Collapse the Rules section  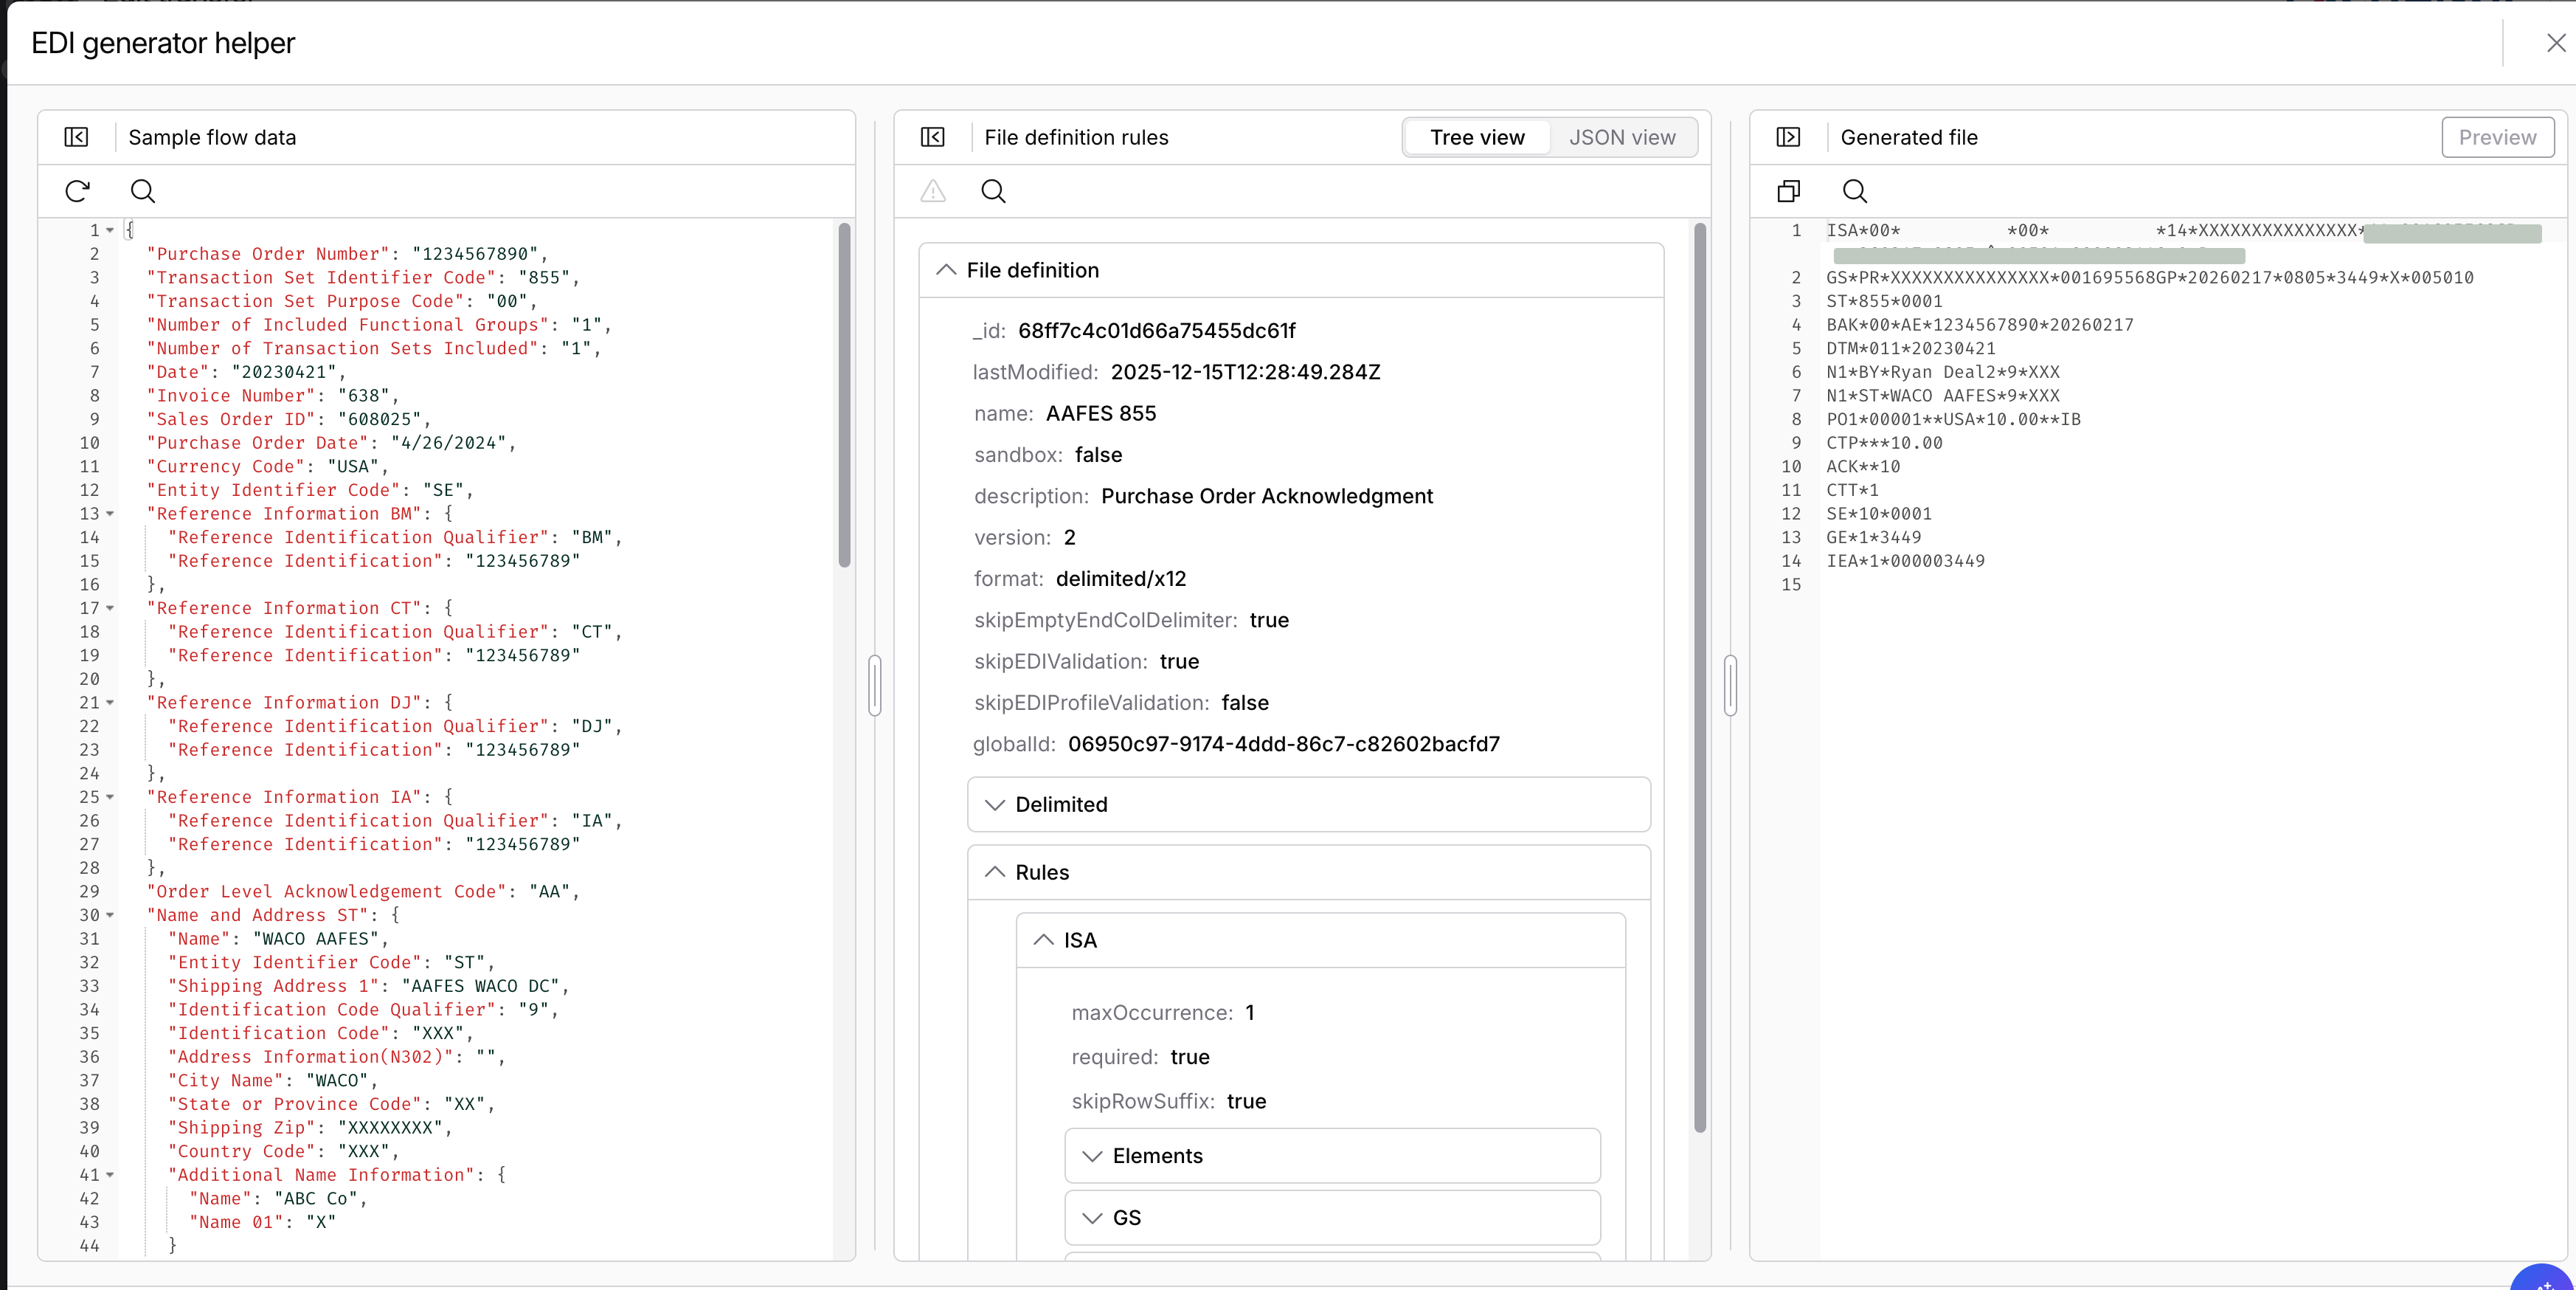(994, 872)
